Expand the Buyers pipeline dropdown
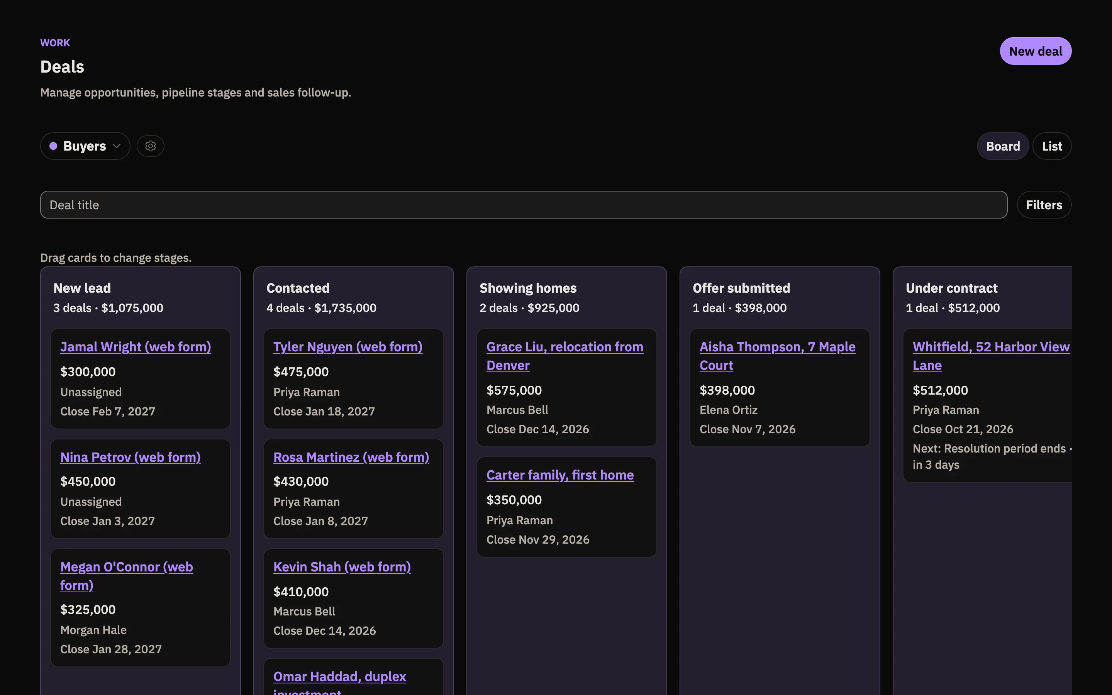1112x695 pixels. 85,146
